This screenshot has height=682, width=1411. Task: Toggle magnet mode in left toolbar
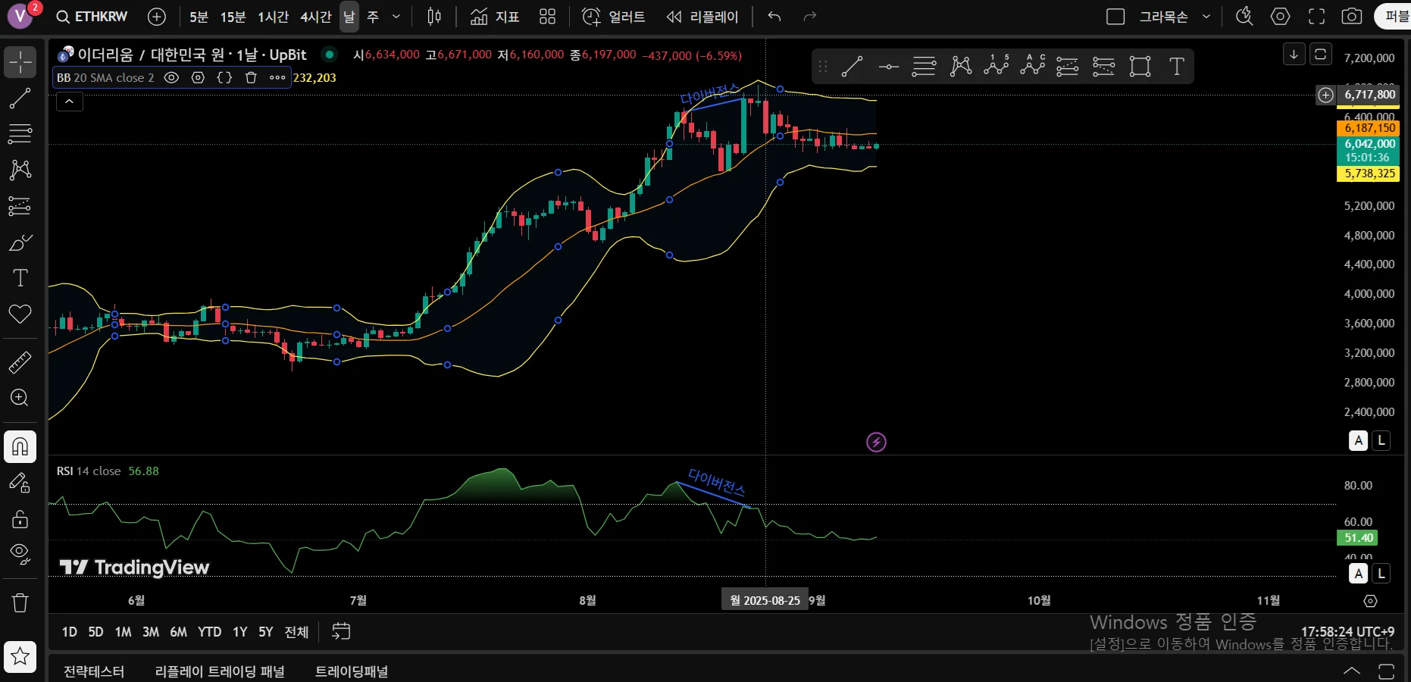coord(20,446)
